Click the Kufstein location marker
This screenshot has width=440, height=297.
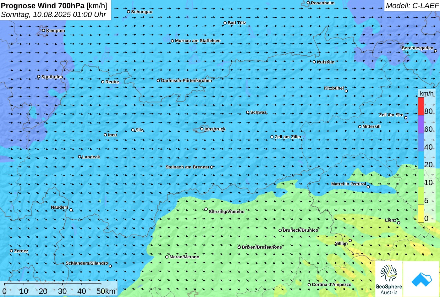[314, 62]
